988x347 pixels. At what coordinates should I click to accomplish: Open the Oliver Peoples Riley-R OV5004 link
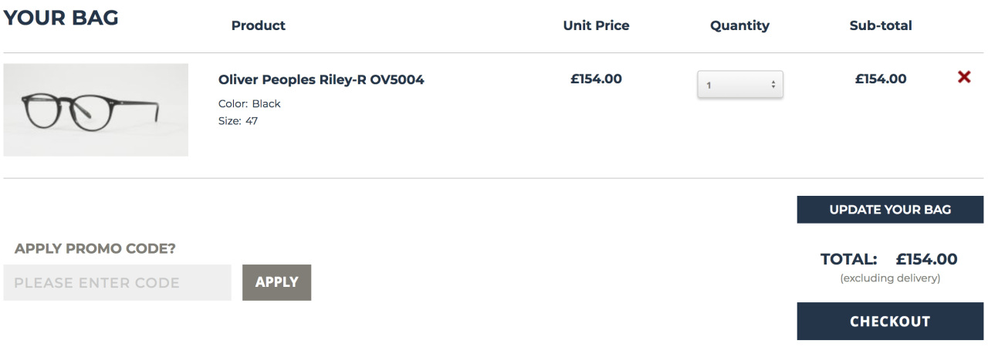pyautogui.click(x=321, y=79)
